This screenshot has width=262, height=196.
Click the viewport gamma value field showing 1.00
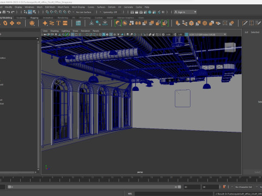[x=180, y=34]
